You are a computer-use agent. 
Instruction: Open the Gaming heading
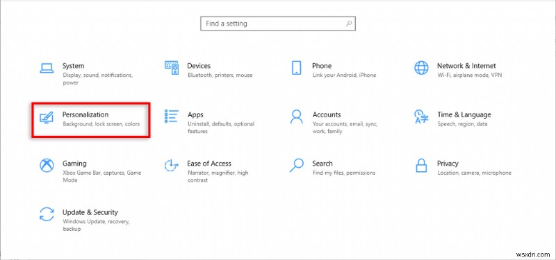[x=74, y=164]
